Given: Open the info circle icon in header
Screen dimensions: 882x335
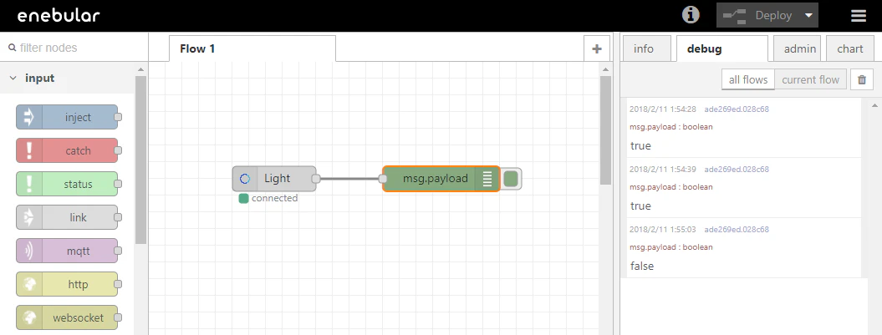Looking at the screenshot, I should (691, 14).
